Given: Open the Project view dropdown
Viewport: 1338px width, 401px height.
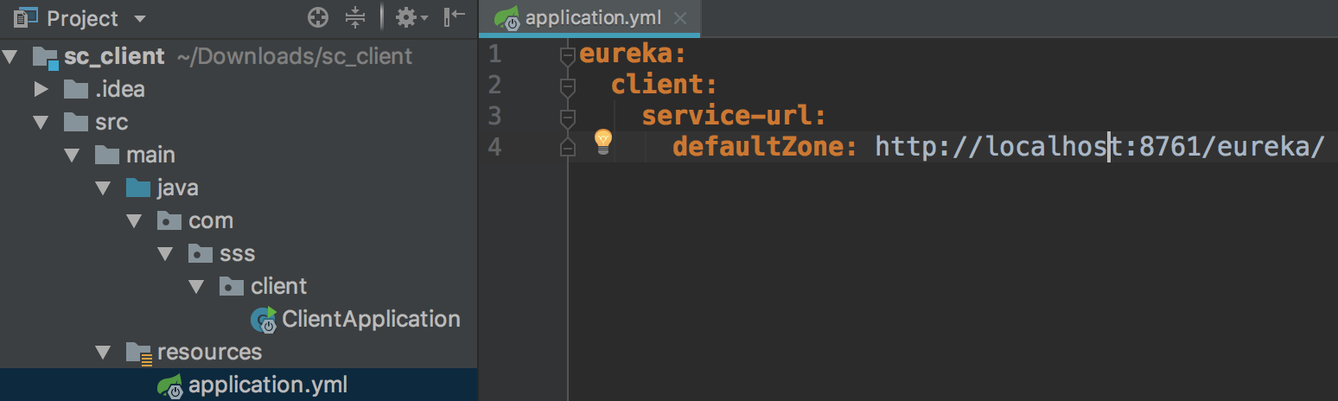Looking at the screenshot, I should point(141,19).
